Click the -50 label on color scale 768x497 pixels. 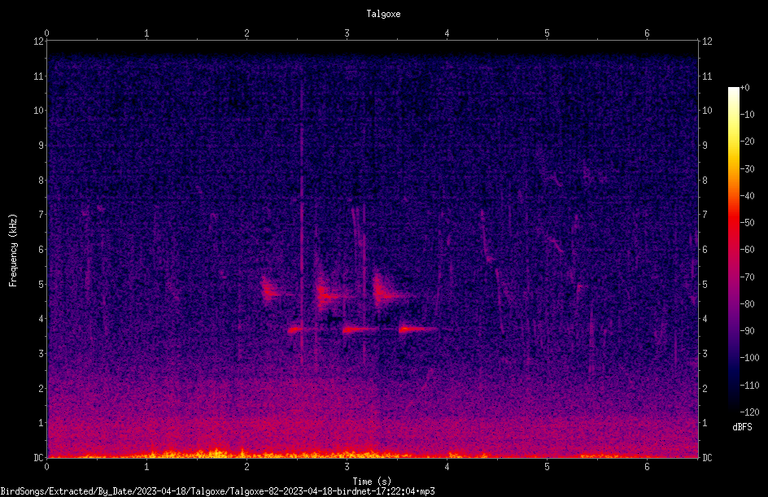pyautogui.click(x=748, y=222)
